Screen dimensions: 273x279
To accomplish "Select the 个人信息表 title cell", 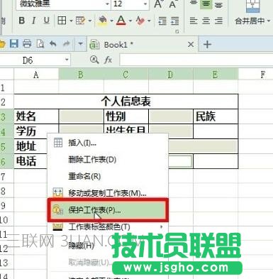I will tap(126, 102).
